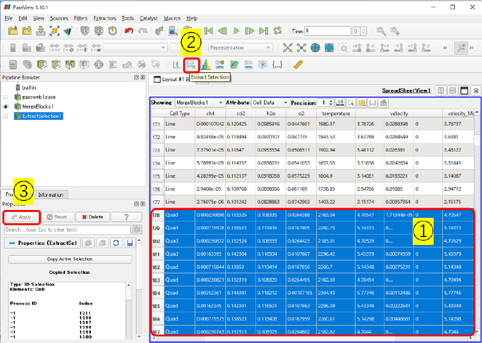
Task: Click the Histogram filter icon
Action: click(205, 64)
